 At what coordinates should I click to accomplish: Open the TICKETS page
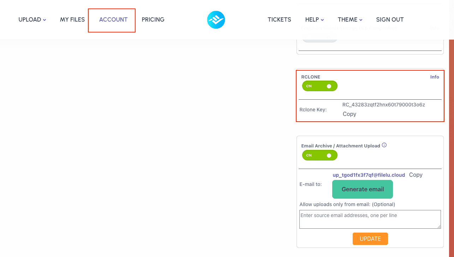279,20
